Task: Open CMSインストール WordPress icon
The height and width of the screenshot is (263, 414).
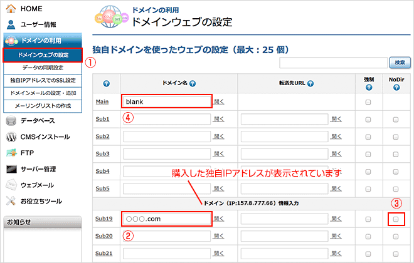Action: 12,137
